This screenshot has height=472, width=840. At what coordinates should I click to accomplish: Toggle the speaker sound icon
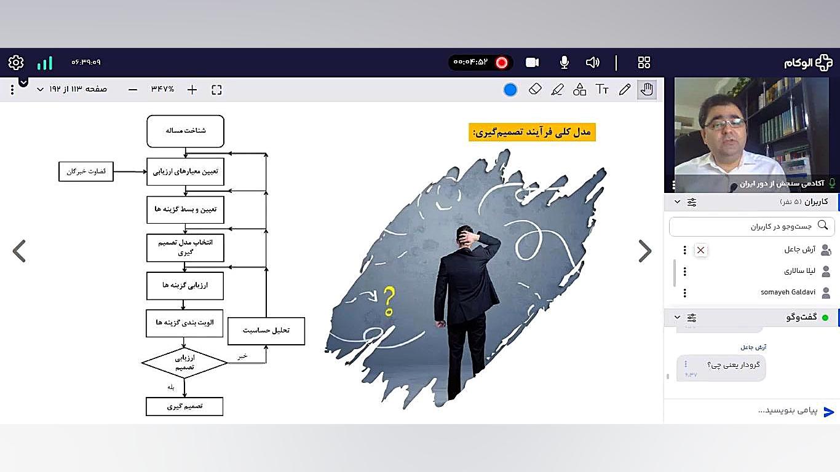tap(593, 62)
